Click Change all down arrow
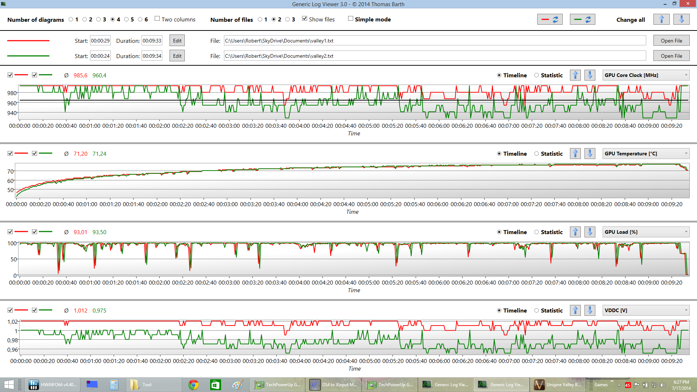The height and width of the screenshot is (392, 697). tap(681, 20)
